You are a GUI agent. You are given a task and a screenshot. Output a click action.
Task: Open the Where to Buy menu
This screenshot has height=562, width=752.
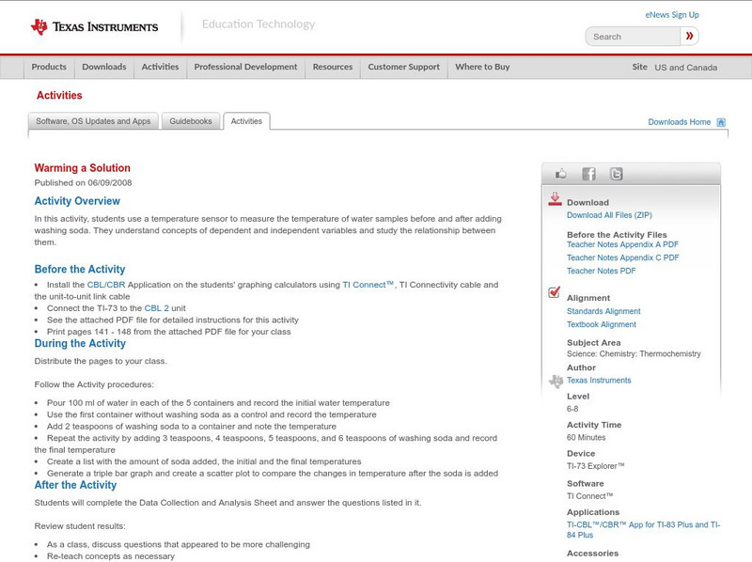(x=482, y=67)
